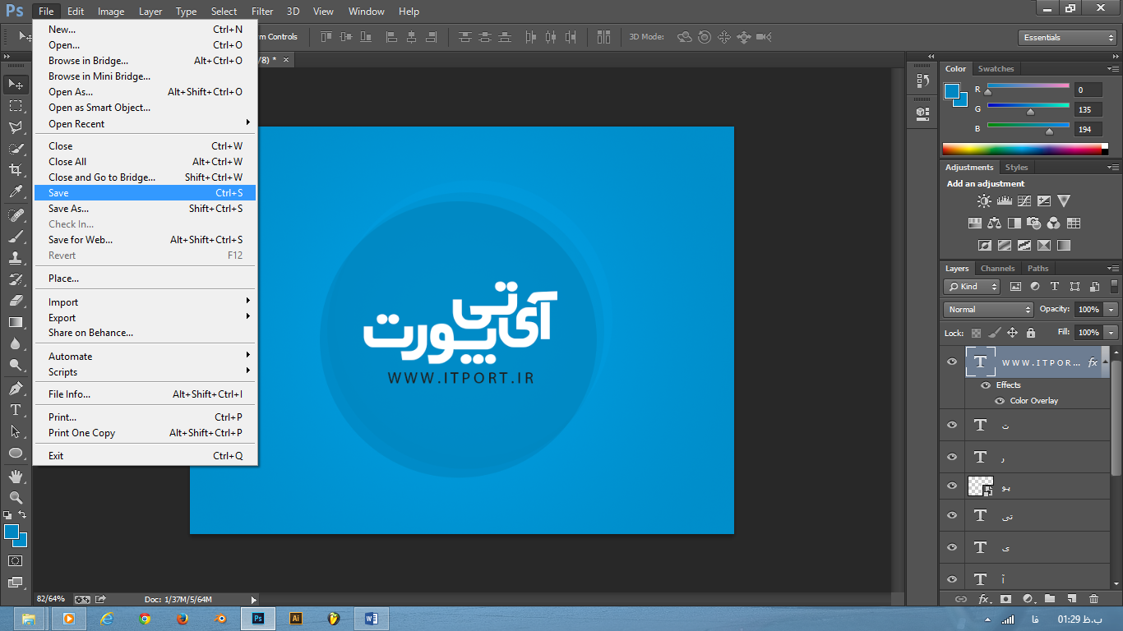Click the R value input field

pos(1088,90)
